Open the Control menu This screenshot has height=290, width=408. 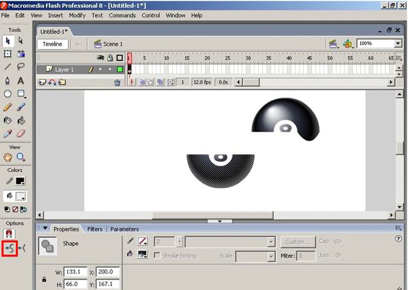coord(151,16)
